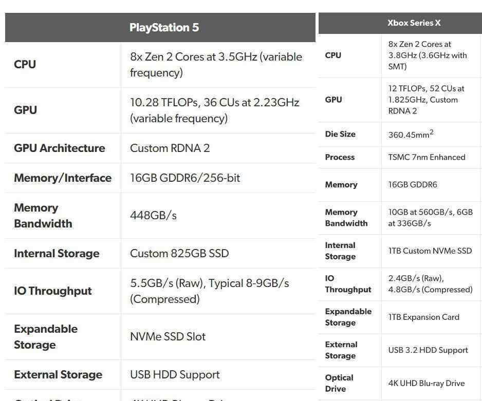The height and width of the screenshot is (401, 482).
Task: Select the PlayStation 5 CPU label cell
Action: 25,65
